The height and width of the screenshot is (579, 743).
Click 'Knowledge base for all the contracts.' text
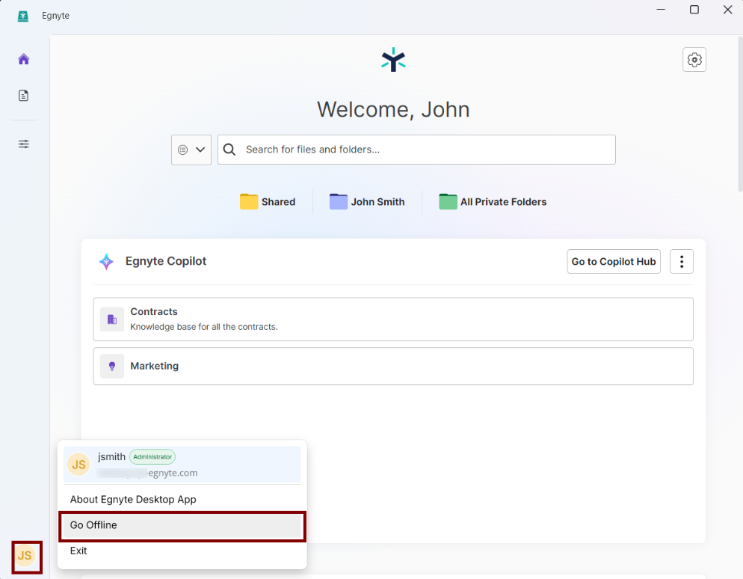(x=204, y=327)
